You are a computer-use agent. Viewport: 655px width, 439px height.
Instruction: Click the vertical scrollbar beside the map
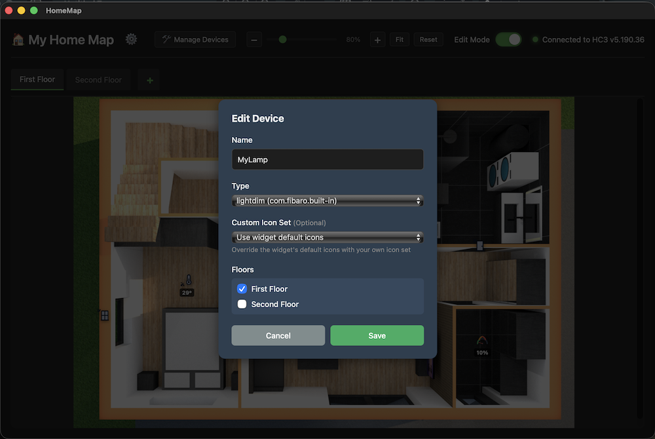tap(640, 258)
